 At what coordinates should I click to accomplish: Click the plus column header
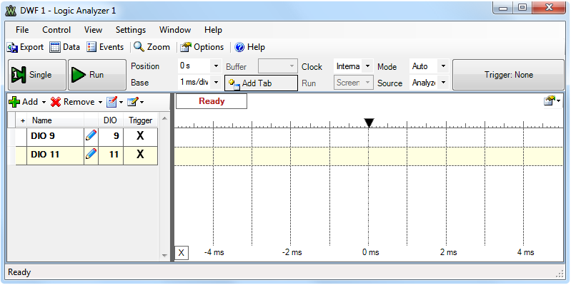coord(23,120)
